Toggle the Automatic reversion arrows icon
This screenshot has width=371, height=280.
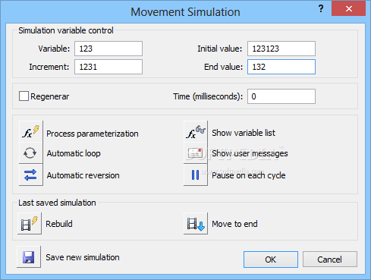point(31,175)
